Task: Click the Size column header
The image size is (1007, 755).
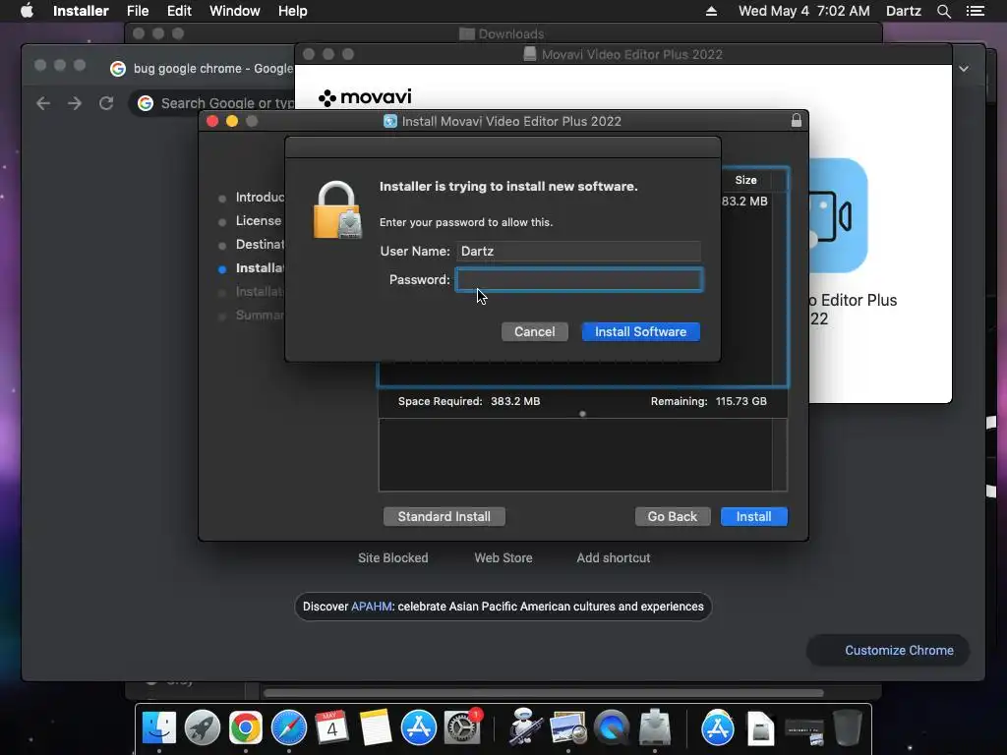Action: (745, 181)
